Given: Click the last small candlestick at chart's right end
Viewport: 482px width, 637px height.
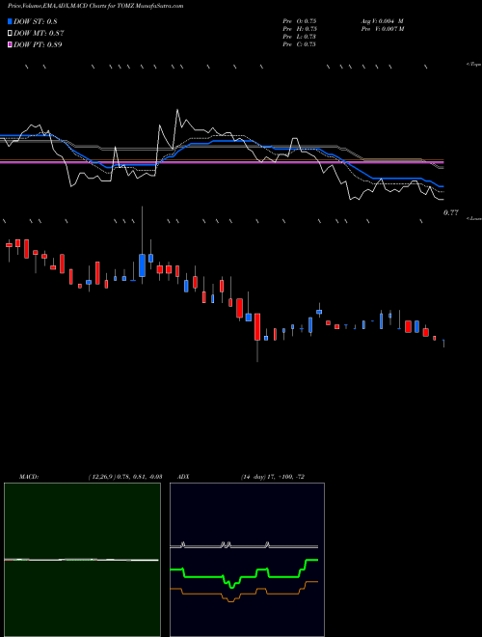Looking at the screenshot, I should (x=443, y=343).
